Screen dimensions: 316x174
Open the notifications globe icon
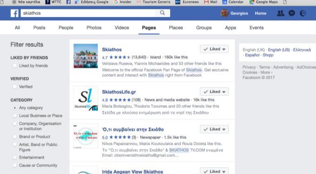303,13
